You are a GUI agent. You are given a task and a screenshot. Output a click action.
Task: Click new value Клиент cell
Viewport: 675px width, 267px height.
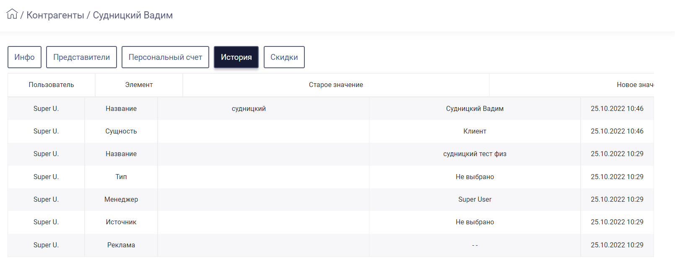pyautogui.click(x=475, y=131)
